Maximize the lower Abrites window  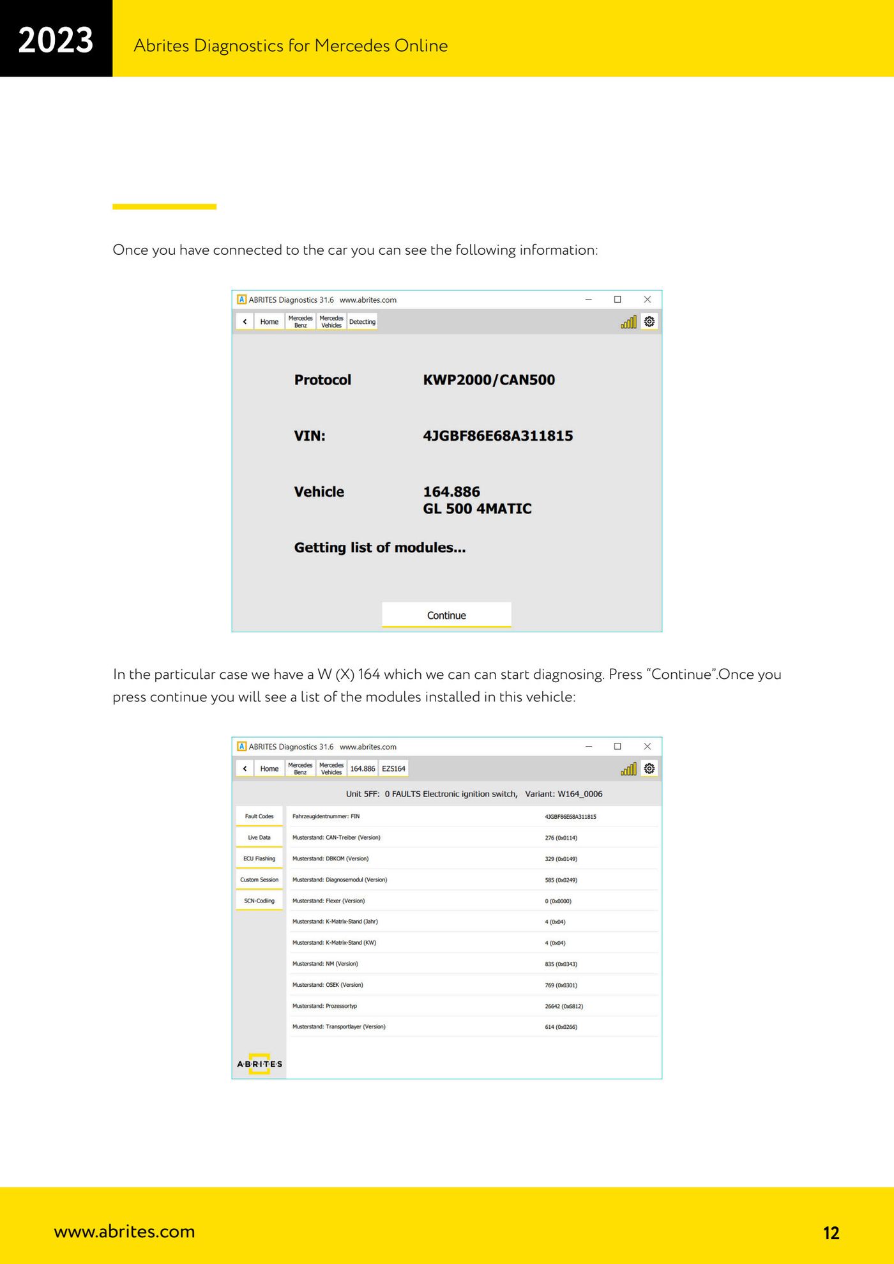pyautogui.click(x=617, y=747)
